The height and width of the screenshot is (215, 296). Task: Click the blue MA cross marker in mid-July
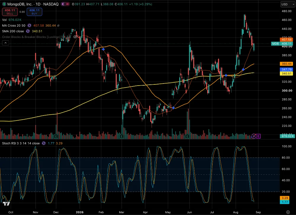click(226, 76)
